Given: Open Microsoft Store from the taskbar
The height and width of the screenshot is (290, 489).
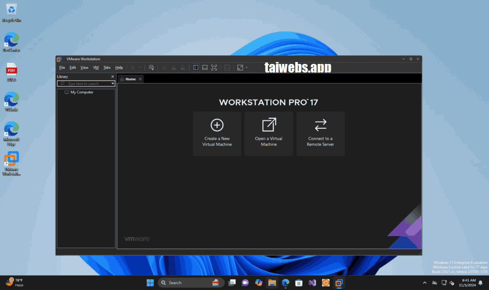Looking at the screenshot, I should click(x=299, y=282).
